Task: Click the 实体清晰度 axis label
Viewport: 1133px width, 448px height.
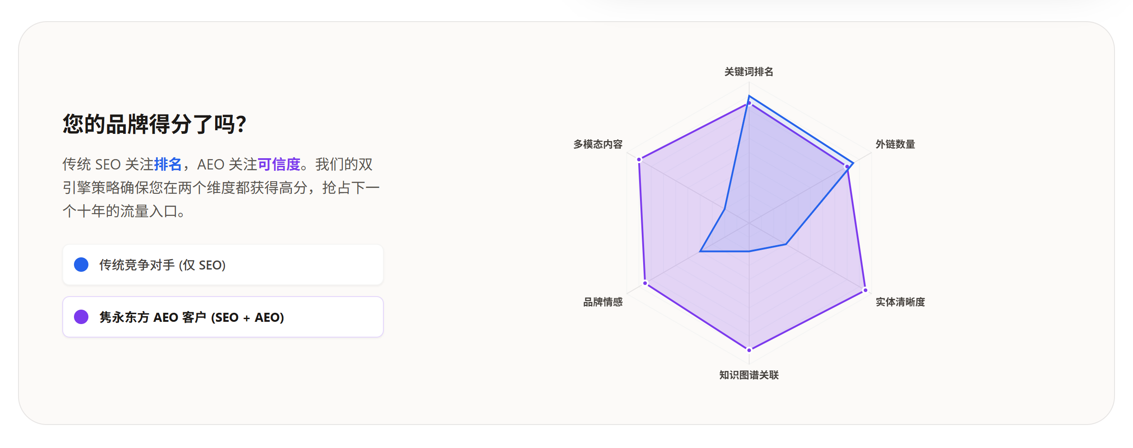Action: click(900, 302)
